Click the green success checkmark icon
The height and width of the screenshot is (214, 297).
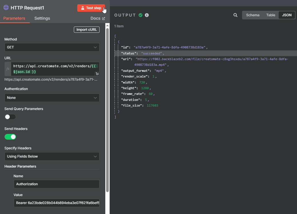click(x=140, y=15)
